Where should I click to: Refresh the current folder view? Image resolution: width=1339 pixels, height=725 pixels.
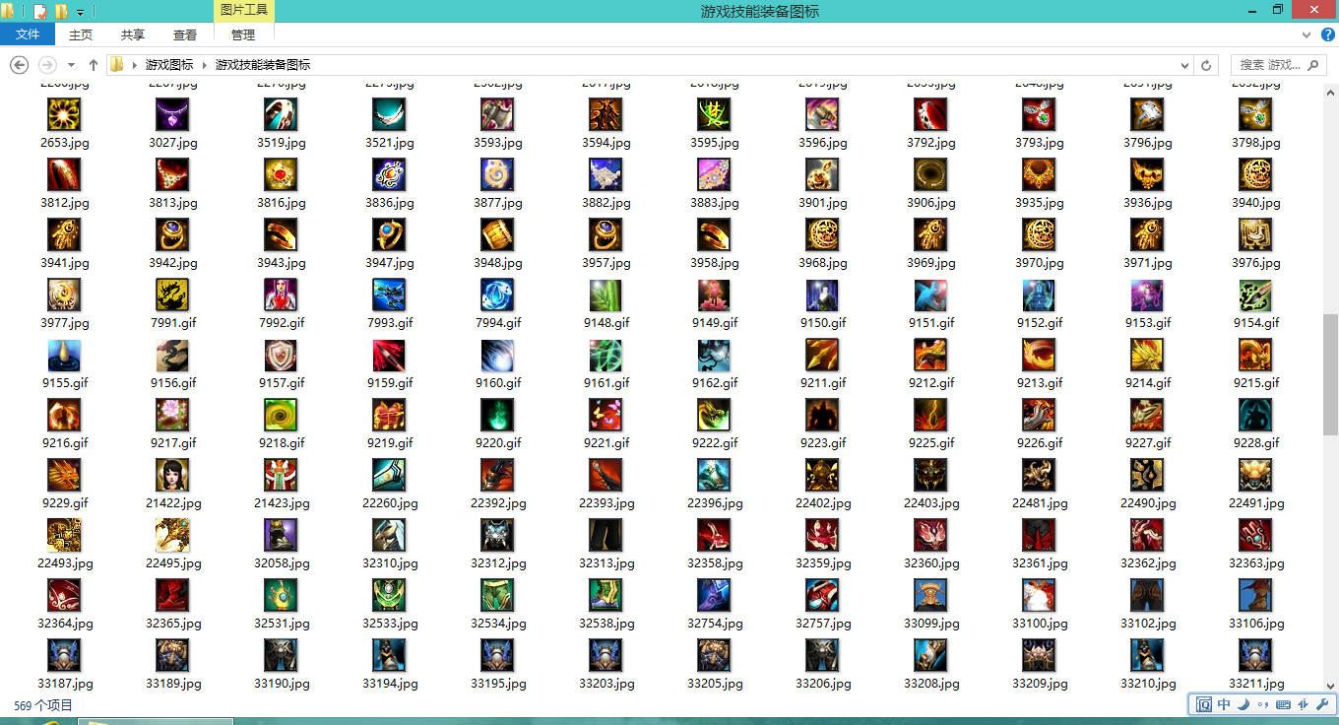[x=1206, y=65]
